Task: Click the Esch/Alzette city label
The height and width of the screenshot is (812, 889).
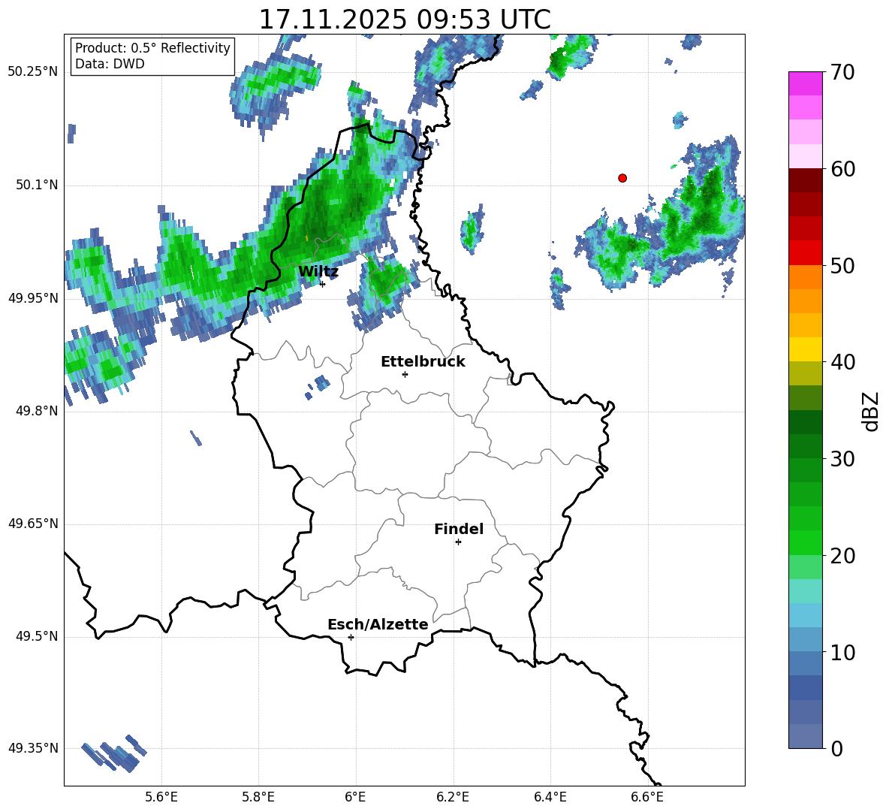Action: pos(378,624)
